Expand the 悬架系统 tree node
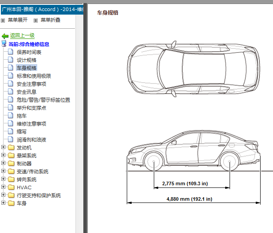The image size is (273, 233). pos(3,155)
